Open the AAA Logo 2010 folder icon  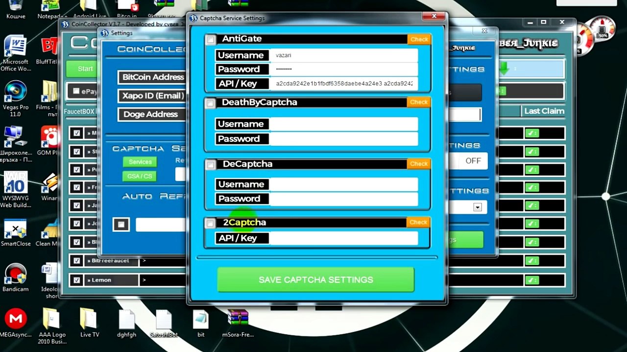coord(52,326)
